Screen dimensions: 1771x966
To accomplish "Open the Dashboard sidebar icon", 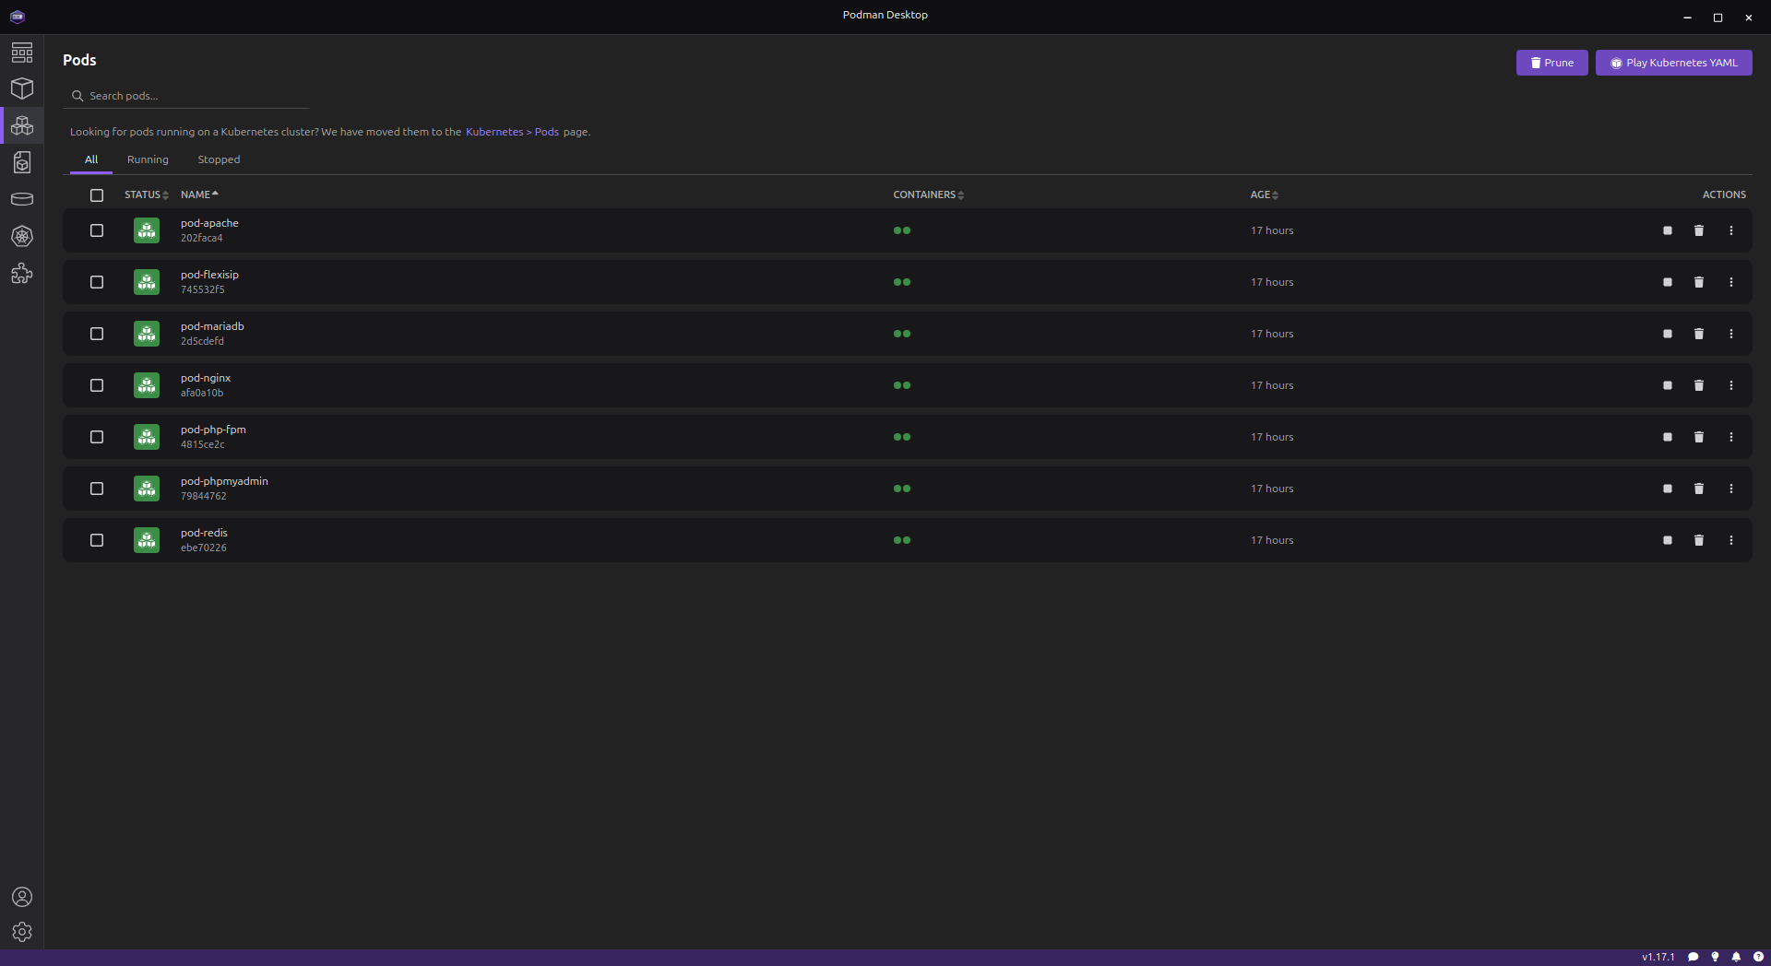I will (22, 53).
